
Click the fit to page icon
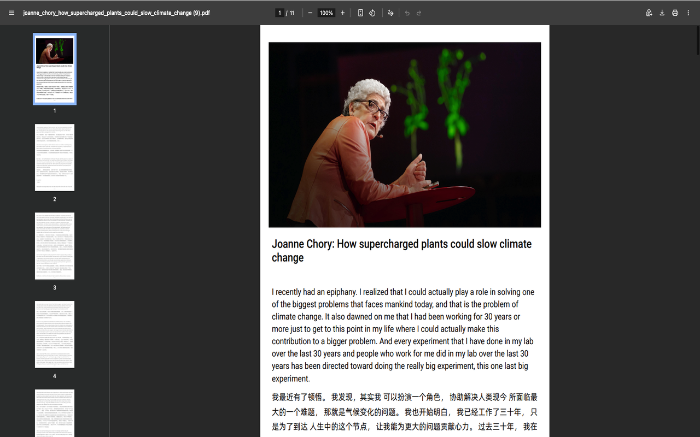pyautogui.click(x=360, y=13)
